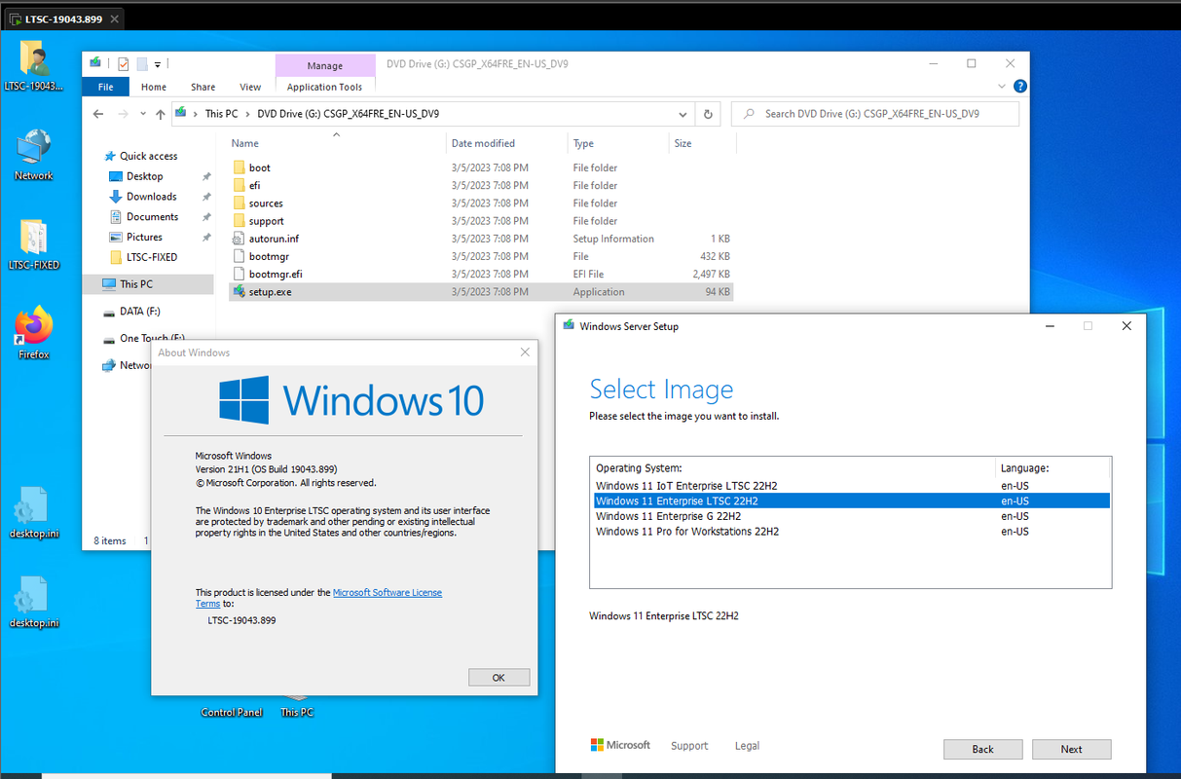Open the Support link in Setup
1181x779 pixels.
(689, 746)
